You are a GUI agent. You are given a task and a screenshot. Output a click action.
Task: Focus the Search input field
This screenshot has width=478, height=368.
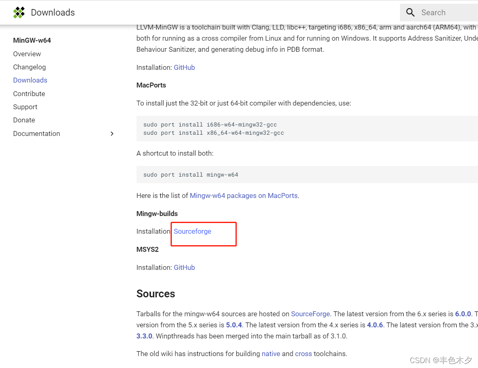(x=439, y=12)
